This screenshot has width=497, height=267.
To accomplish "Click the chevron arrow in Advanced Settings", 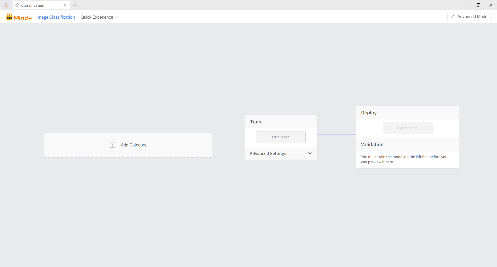I will [x=310, y=153].
